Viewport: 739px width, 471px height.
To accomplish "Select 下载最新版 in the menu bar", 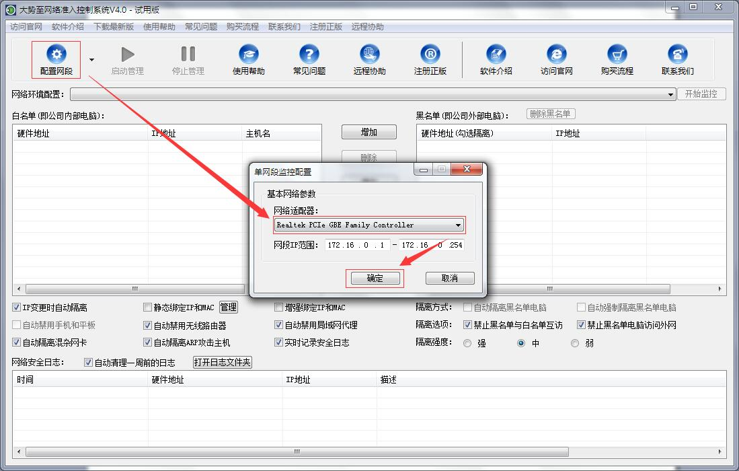I will coord(114,27).
